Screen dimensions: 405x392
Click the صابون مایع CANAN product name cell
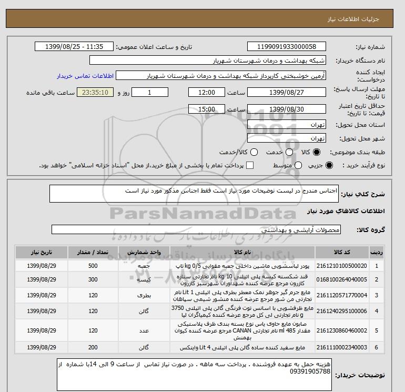242,330
